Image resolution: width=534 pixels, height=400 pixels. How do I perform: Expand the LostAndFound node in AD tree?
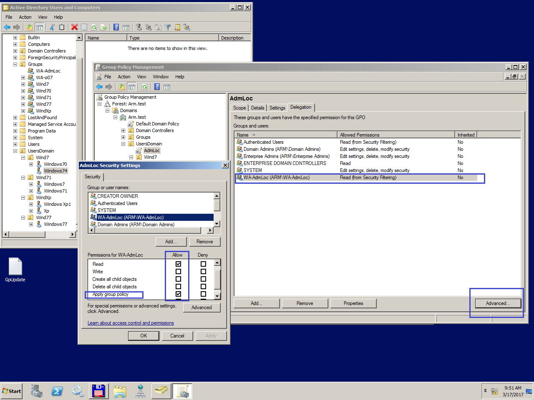(x=15, y=117)
